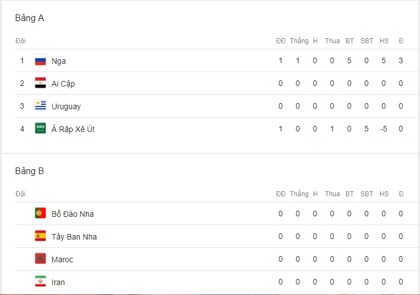Click the Morocco flag icon

coord(40,259)
